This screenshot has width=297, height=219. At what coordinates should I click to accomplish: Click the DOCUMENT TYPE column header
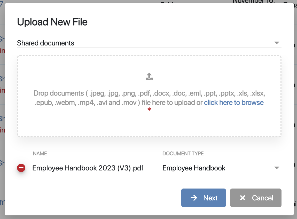(x=183, y=153)
